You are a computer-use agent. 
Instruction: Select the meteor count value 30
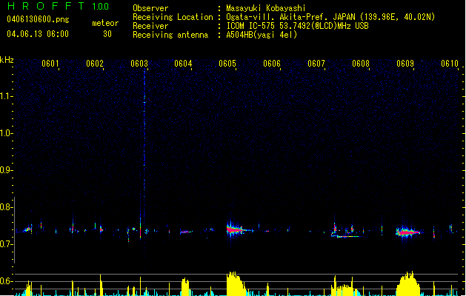(107, 34)
